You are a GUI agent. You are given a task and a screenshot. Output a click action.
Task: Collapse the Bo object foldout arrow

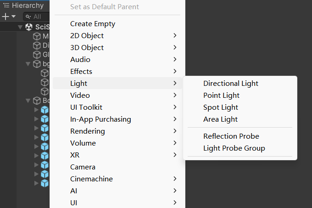tap(29, 101)
